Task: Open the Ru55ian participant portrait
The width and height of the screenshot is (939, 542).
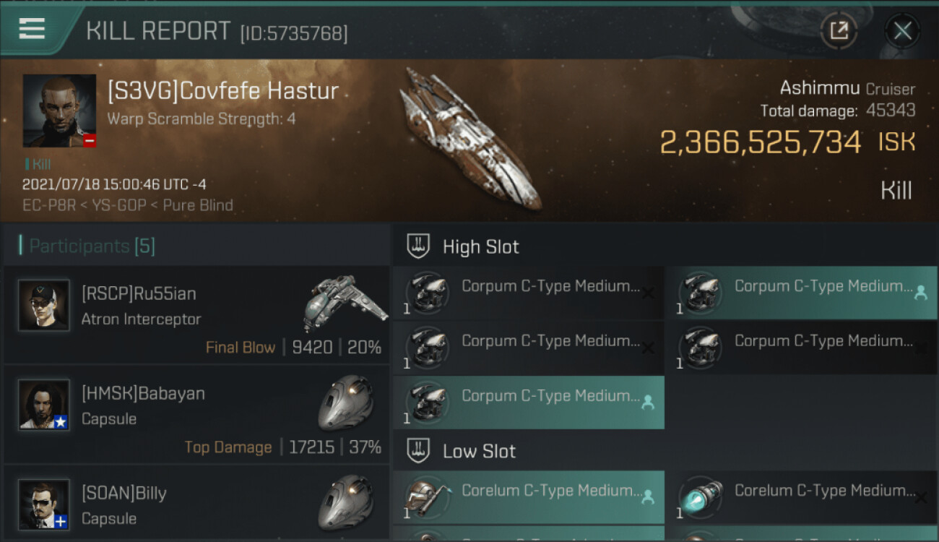Action: click(44, 306)
